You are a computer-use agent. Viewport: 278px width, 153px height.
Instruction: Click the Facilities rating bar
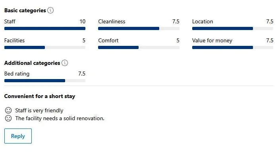tap(45, 47)
